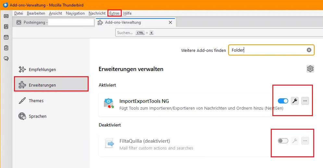Open the add-ons tools gear menu
The height and width of the screenshot is (168, 323).
point(310,69)
